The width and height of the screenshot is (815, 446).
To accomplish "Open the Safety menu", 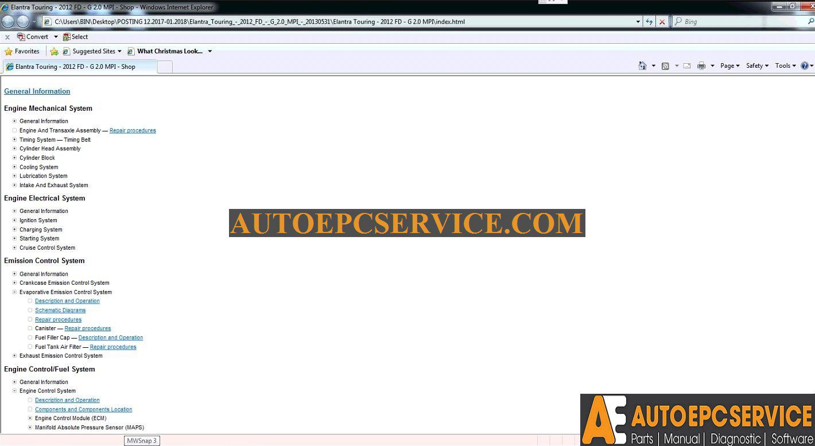I will [x=757, y=66].
